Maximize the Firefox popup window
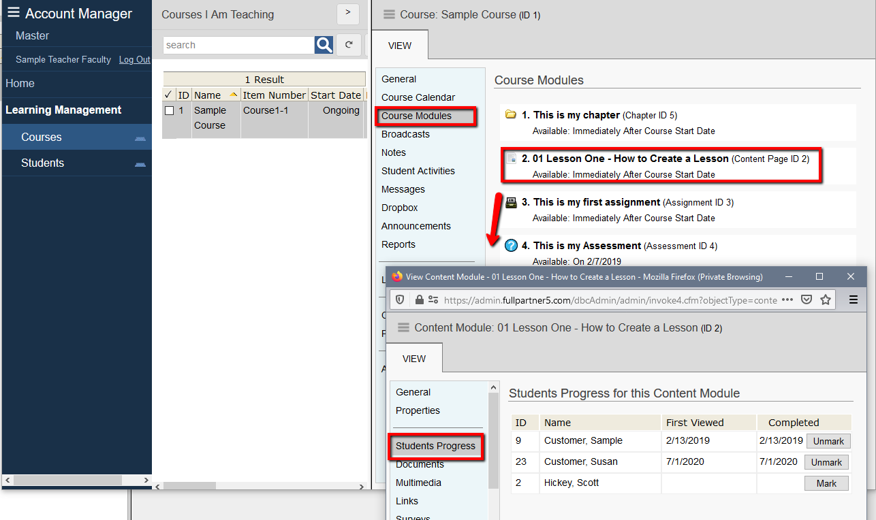The height and width of the screenshot is (520, 876). tap(819, 276)
